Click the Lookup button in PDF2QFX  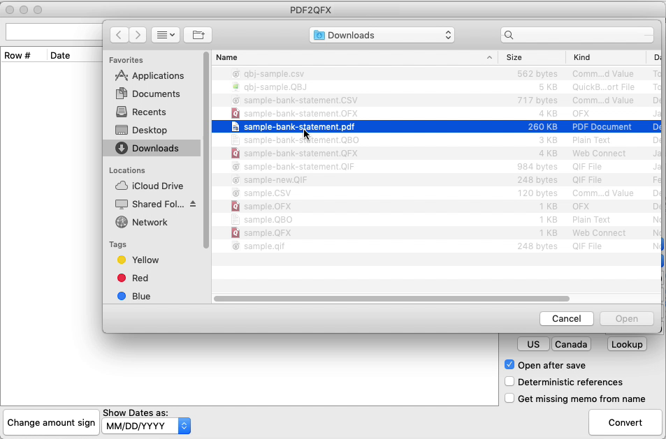point(627,344)
